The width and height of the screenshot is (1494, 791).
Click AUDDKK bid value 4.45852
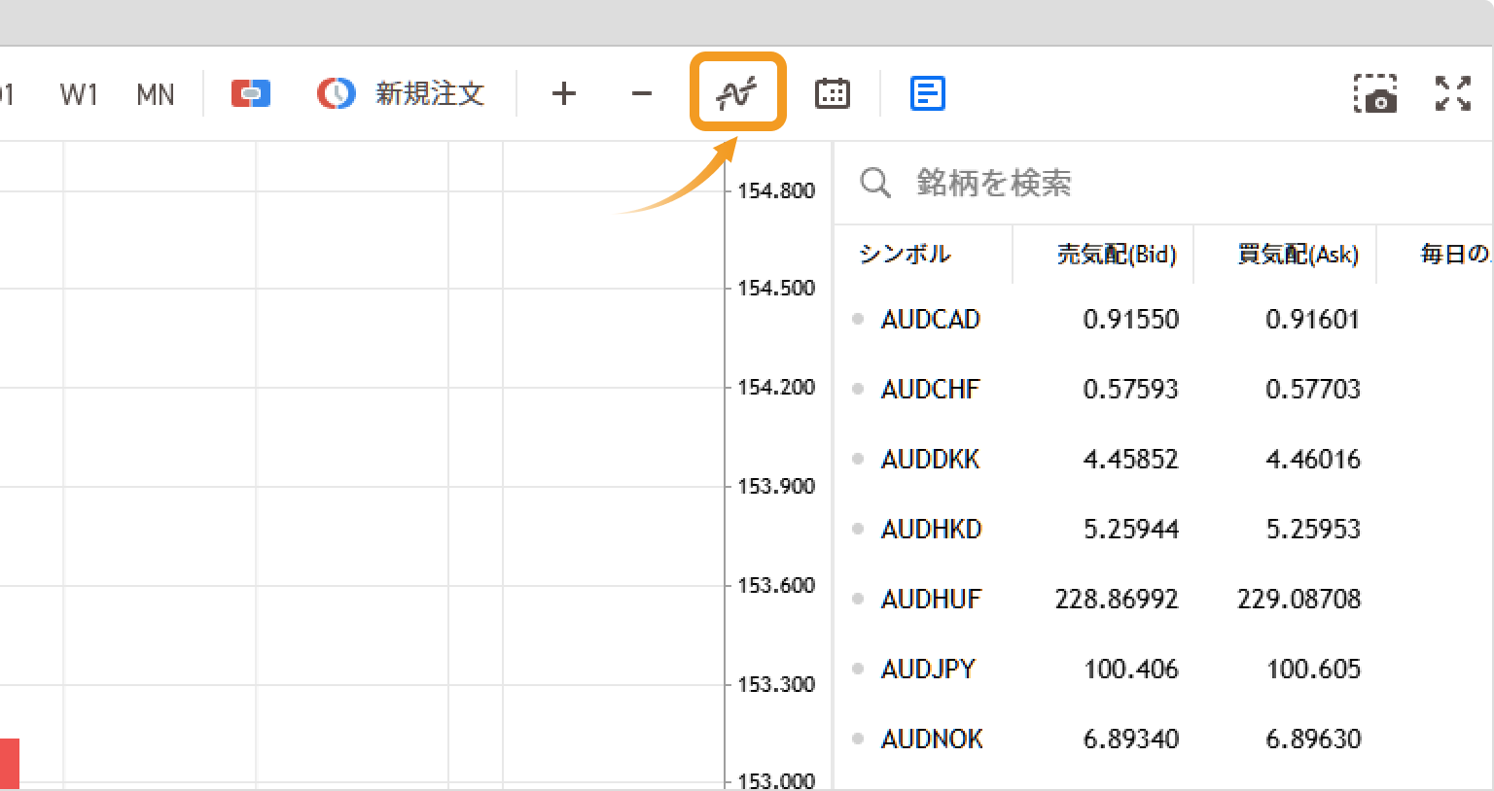[x=1131, y=459]
